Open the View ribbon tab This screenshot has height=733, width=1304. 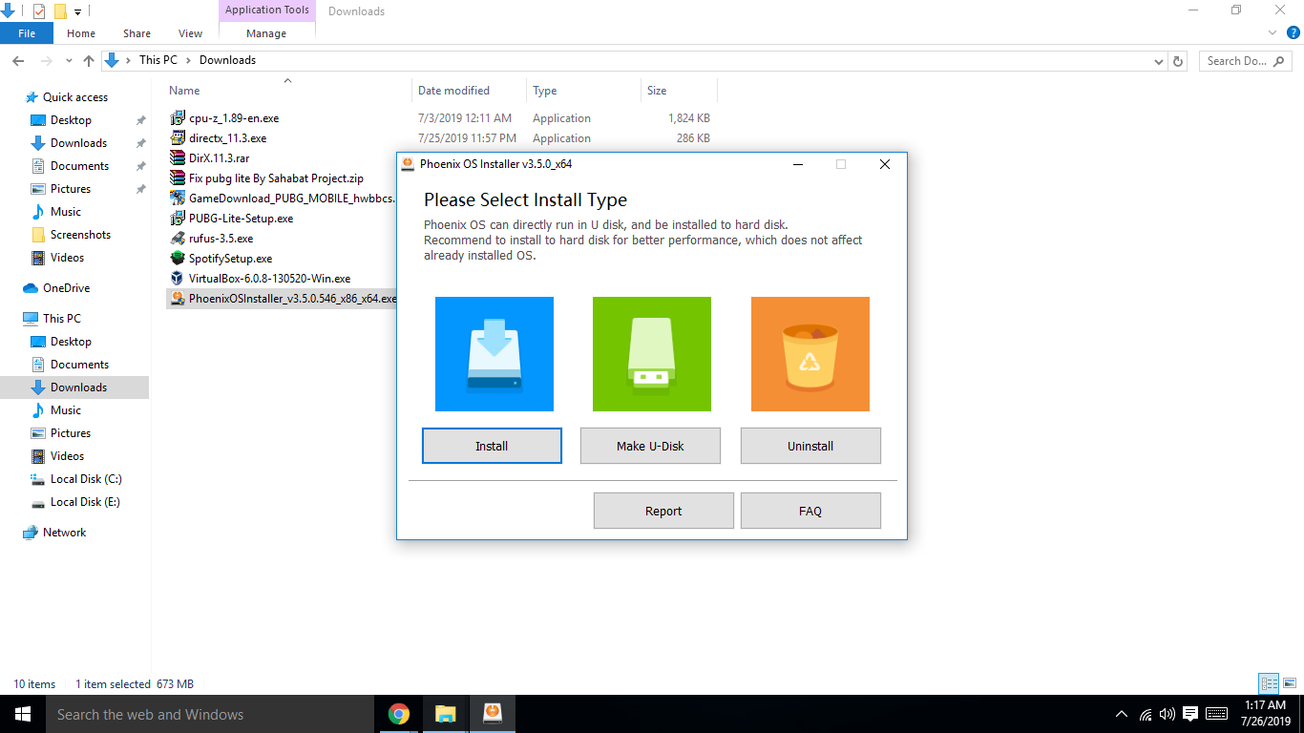pos(190,33)
